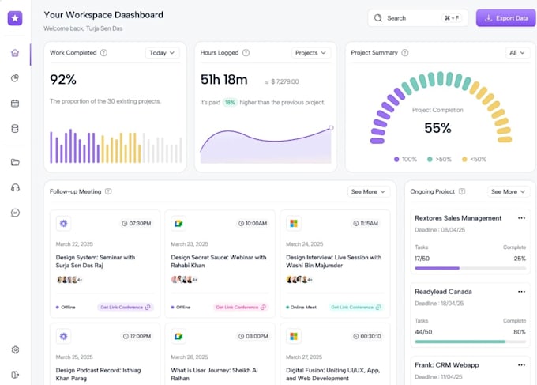
Task: Click info icon beside Hours Logged
Action: tap(246, 53)
